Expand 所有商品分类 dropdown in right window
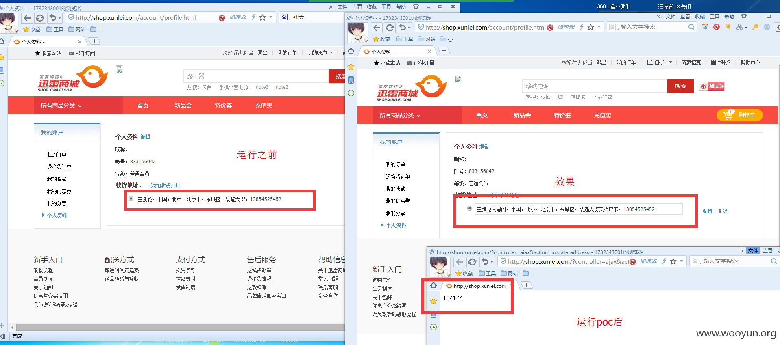The height and width of the screenshot is (345, 780). coord(400,115)
